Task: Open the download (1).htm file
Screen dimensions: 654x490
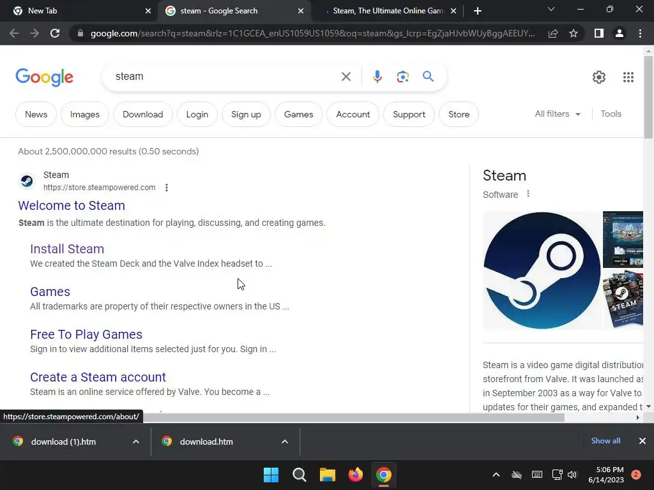Action: click(x=63, y=442)
